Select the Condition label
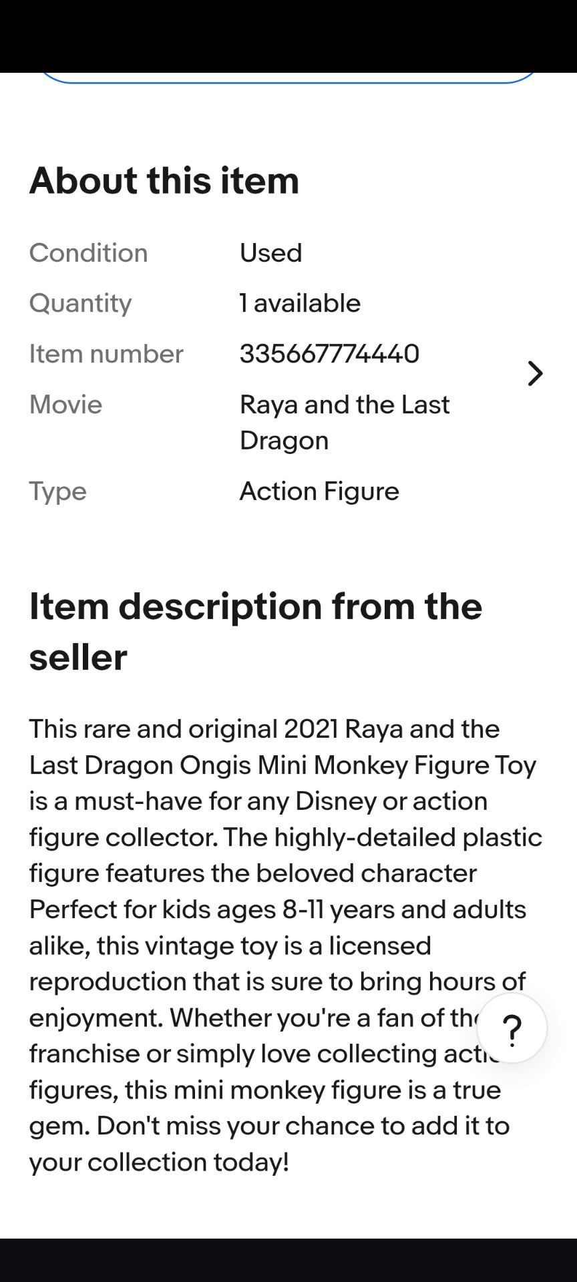The image size is (577, 1282). point(88,253)
